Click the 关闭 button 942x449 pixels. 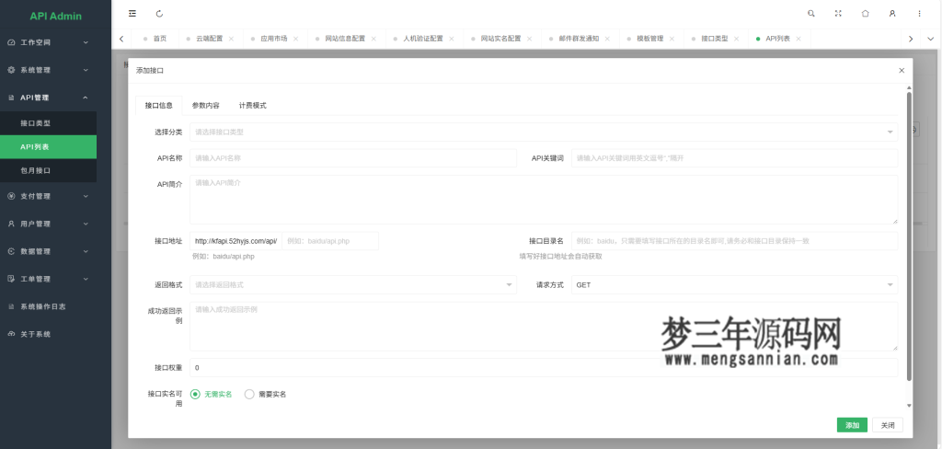pyautogui.click(x=888, y=425)
